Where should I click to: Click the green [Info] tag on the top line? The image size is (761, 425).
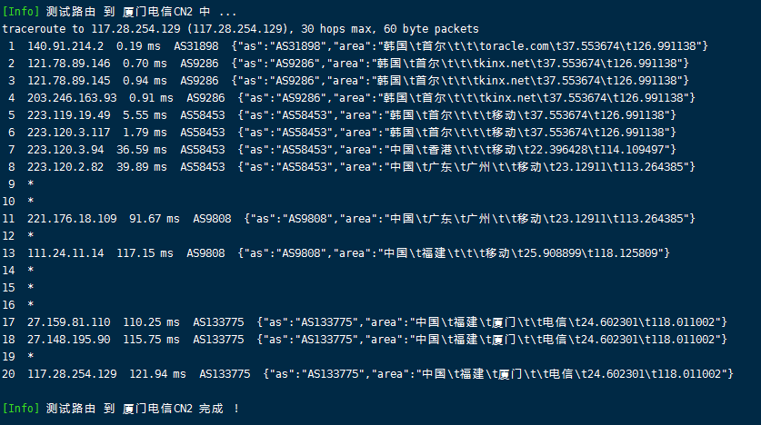coord(21,12)
